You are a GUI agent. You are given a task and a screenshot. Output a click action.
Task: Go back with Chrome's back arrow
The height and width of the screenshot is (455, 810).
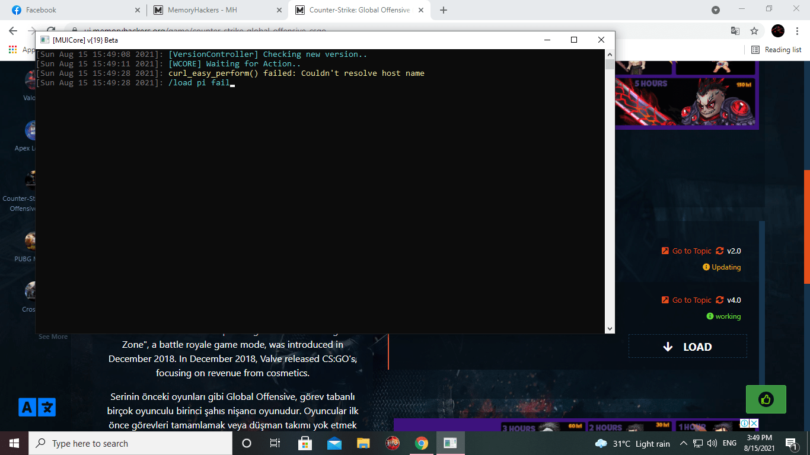13,31
